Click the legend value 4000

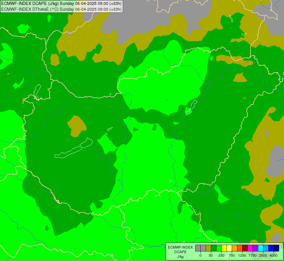pos(274,255)
